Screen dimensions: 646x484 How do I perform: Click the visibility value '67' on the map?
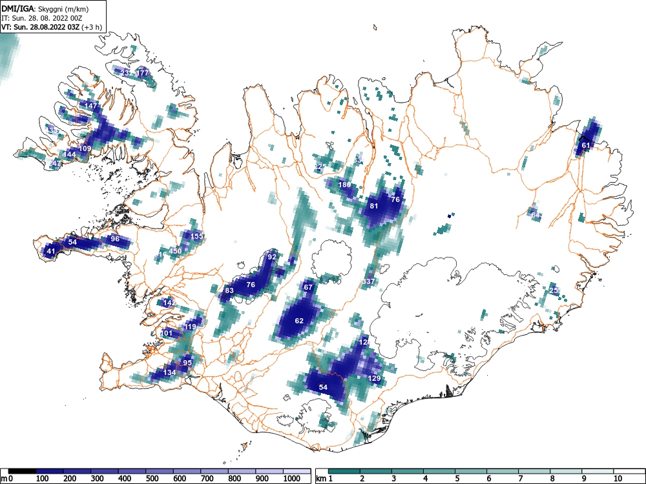[308, 287]
